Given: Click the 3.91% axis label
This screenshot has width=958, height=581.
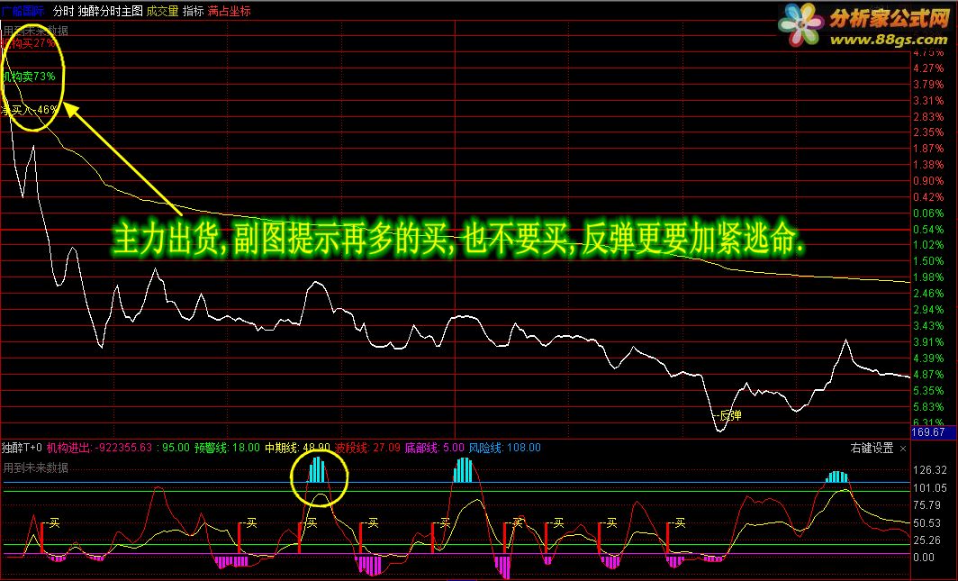Looking at the screenshot, I should [x=928, y=342].
